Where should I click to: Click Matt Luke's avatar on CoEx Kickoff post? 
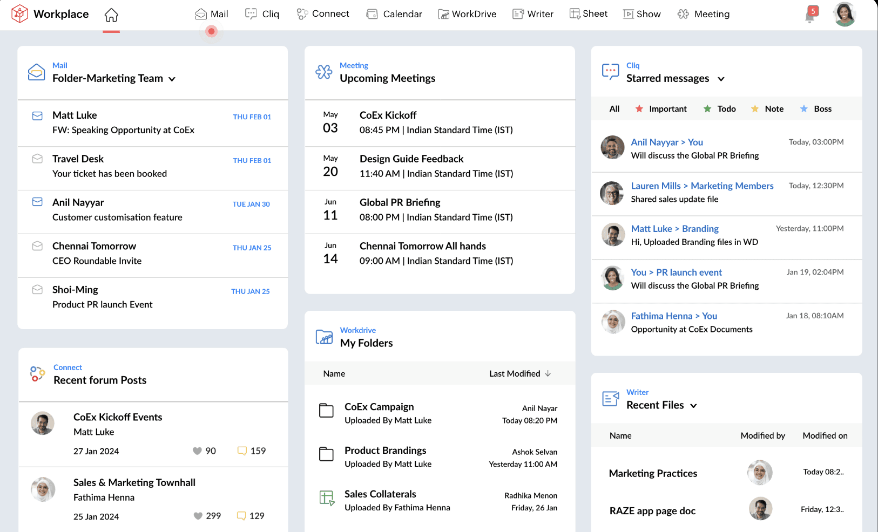pos(43,424)
